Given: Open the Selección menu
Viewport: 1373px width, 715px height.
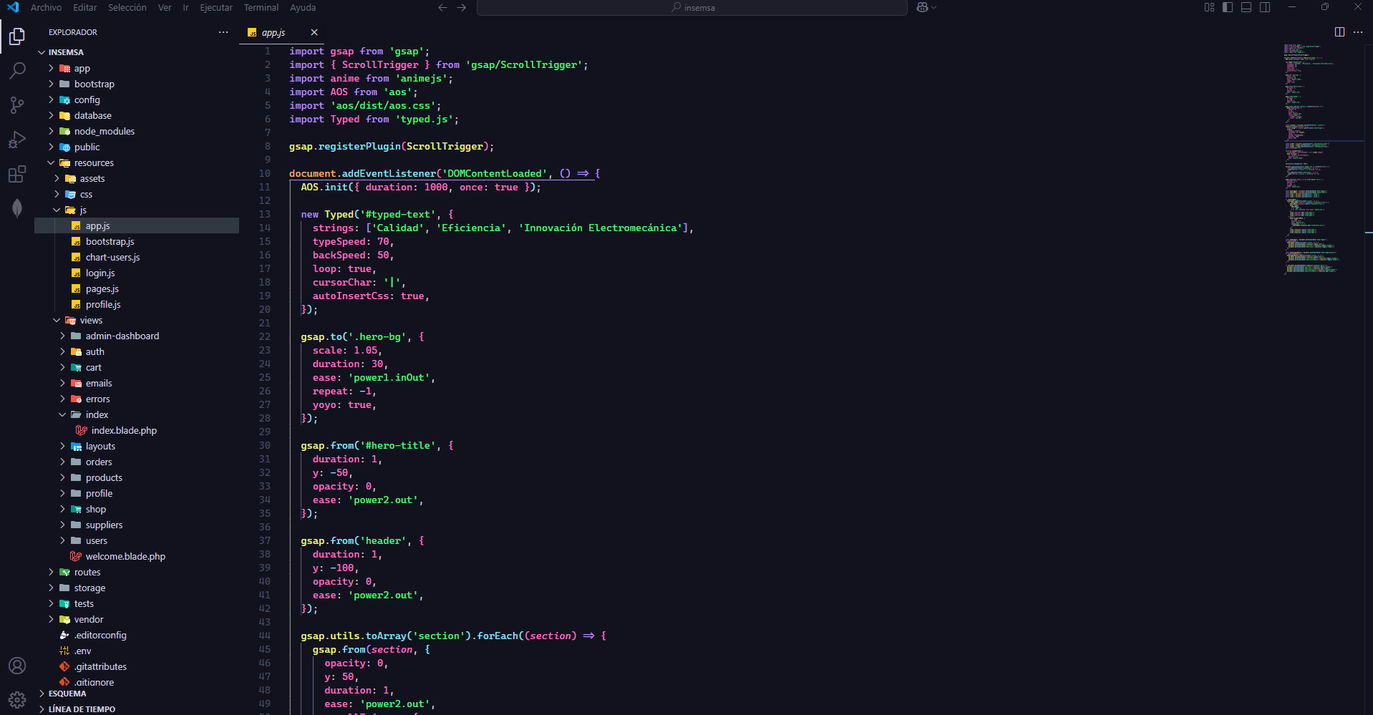Looking at the screenshot, I should (x=127, y=7).
